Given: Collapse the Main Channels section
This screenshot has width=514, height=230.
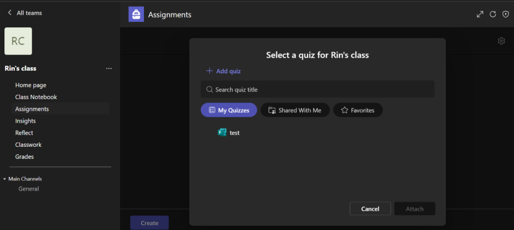Looking at the screenshot, I should pyautogui.click(x=4, y=179).
